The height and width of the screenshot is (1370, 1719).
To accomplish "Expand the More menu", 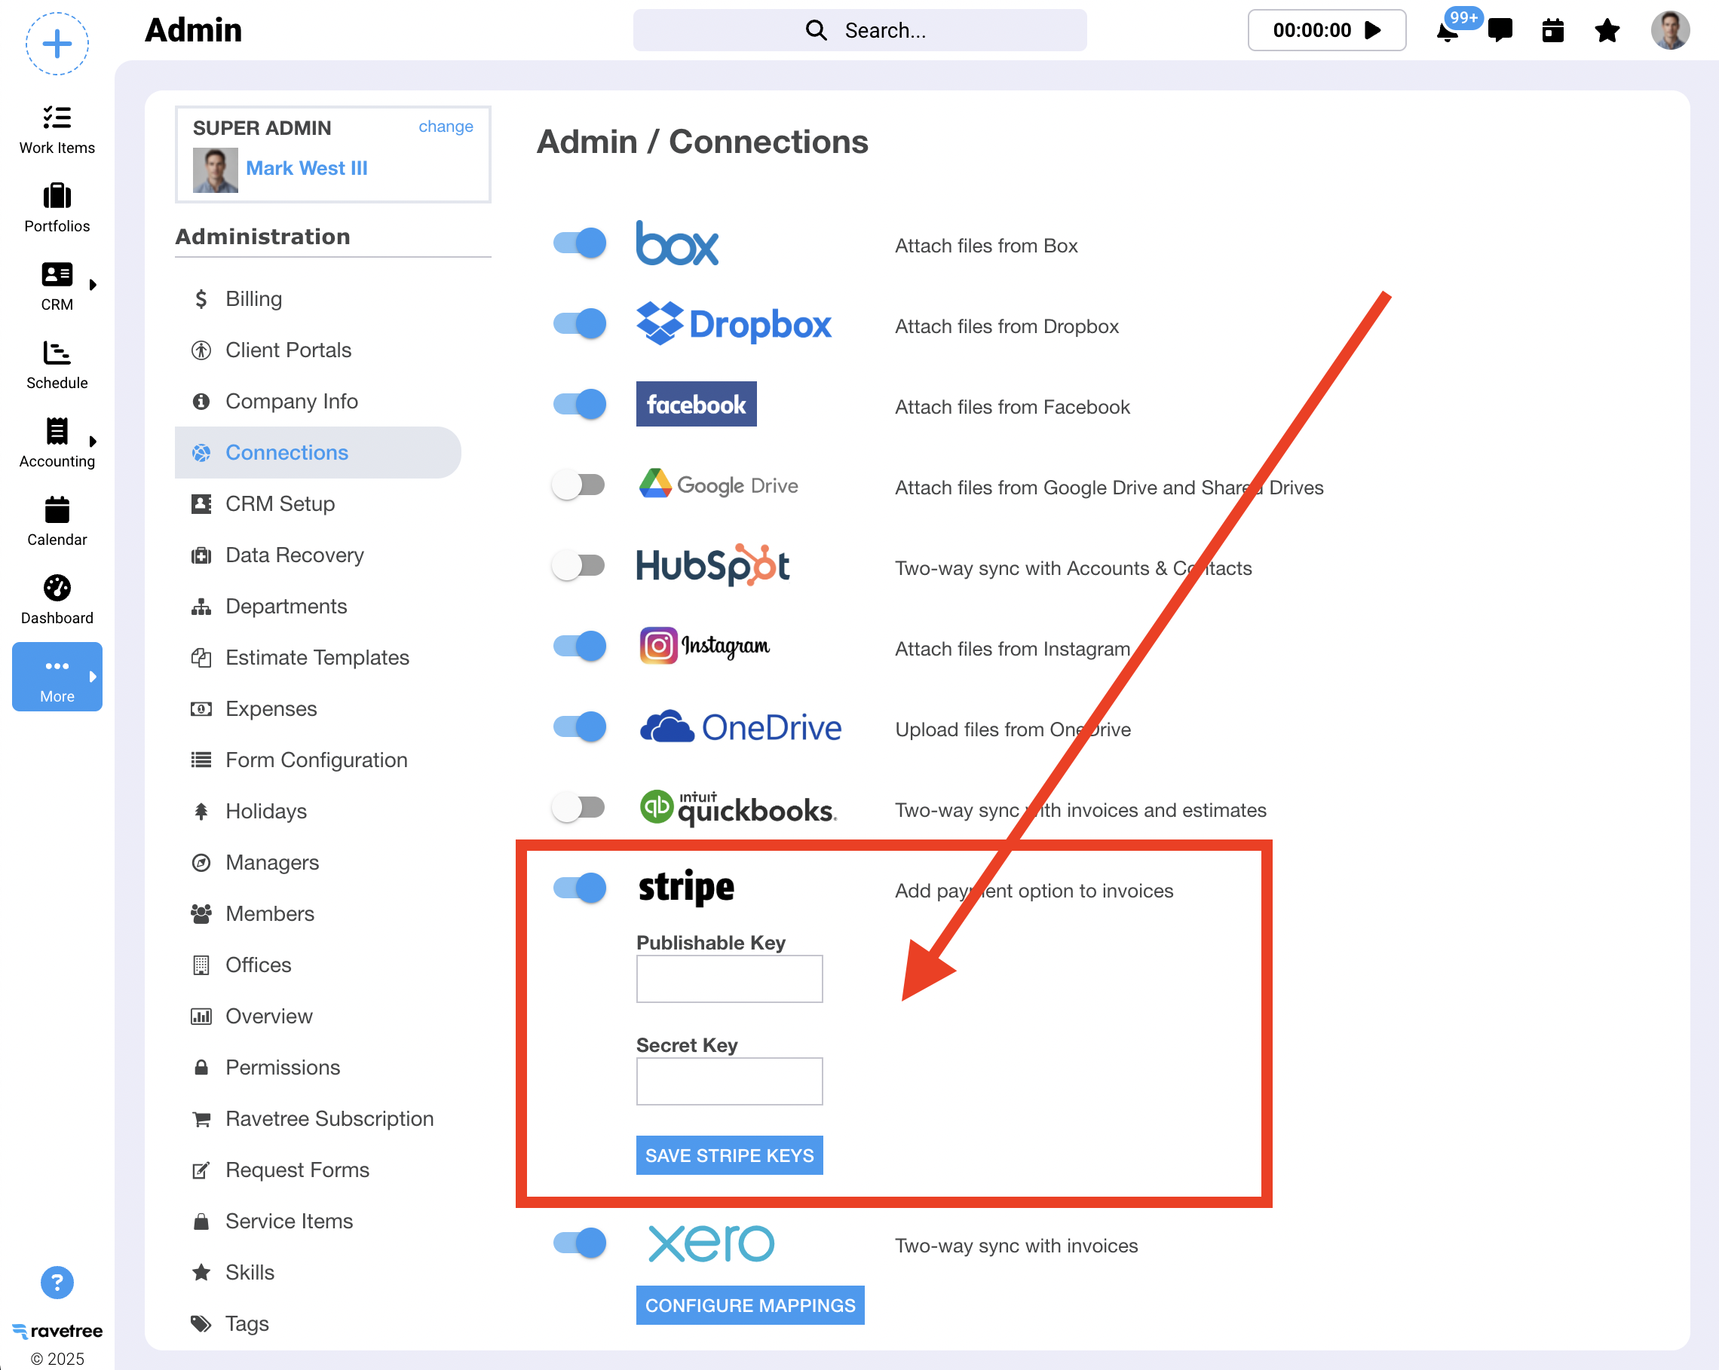I will (57, 677).
